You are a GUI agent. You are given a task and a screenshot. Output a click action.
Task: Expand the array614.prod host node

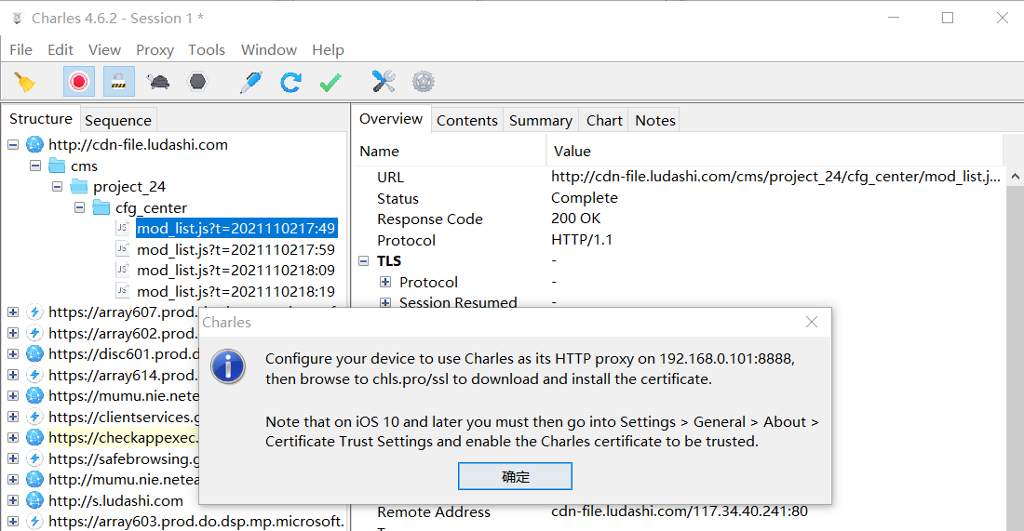tap(13, 375)
